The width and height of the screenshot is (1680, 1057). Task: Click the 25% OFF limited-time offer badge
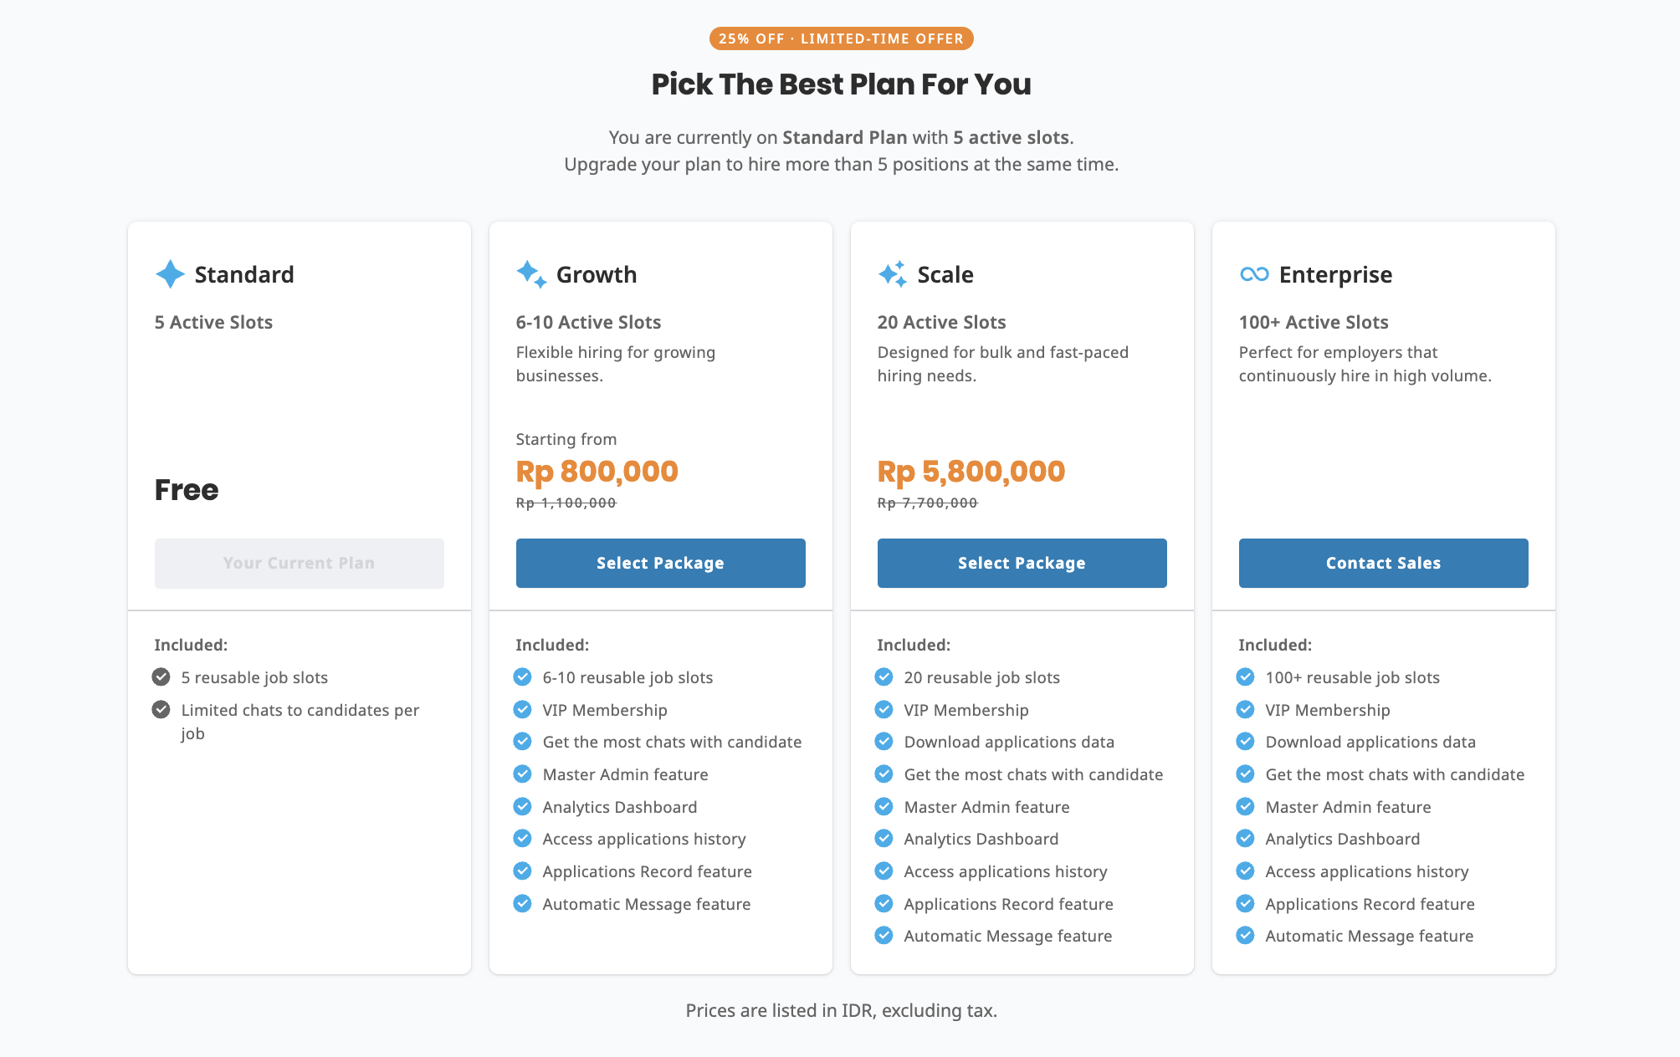[840, 38]
